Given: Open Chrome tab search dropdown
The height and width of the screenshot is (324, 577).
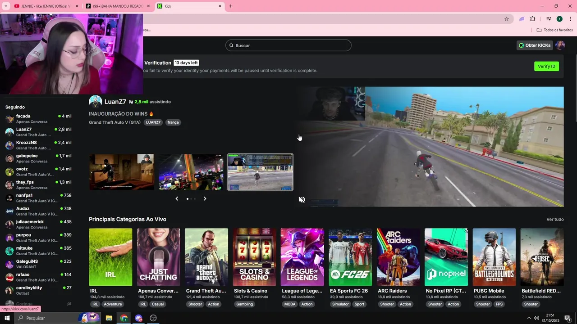Looking at the screenshot, I should [x=5, y=6].
